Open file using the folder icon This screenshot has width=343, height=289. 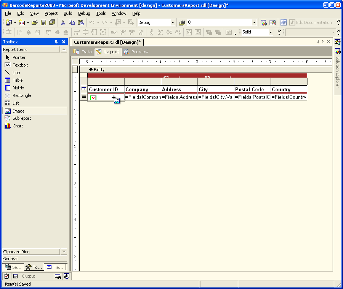(x=35, y=22)
